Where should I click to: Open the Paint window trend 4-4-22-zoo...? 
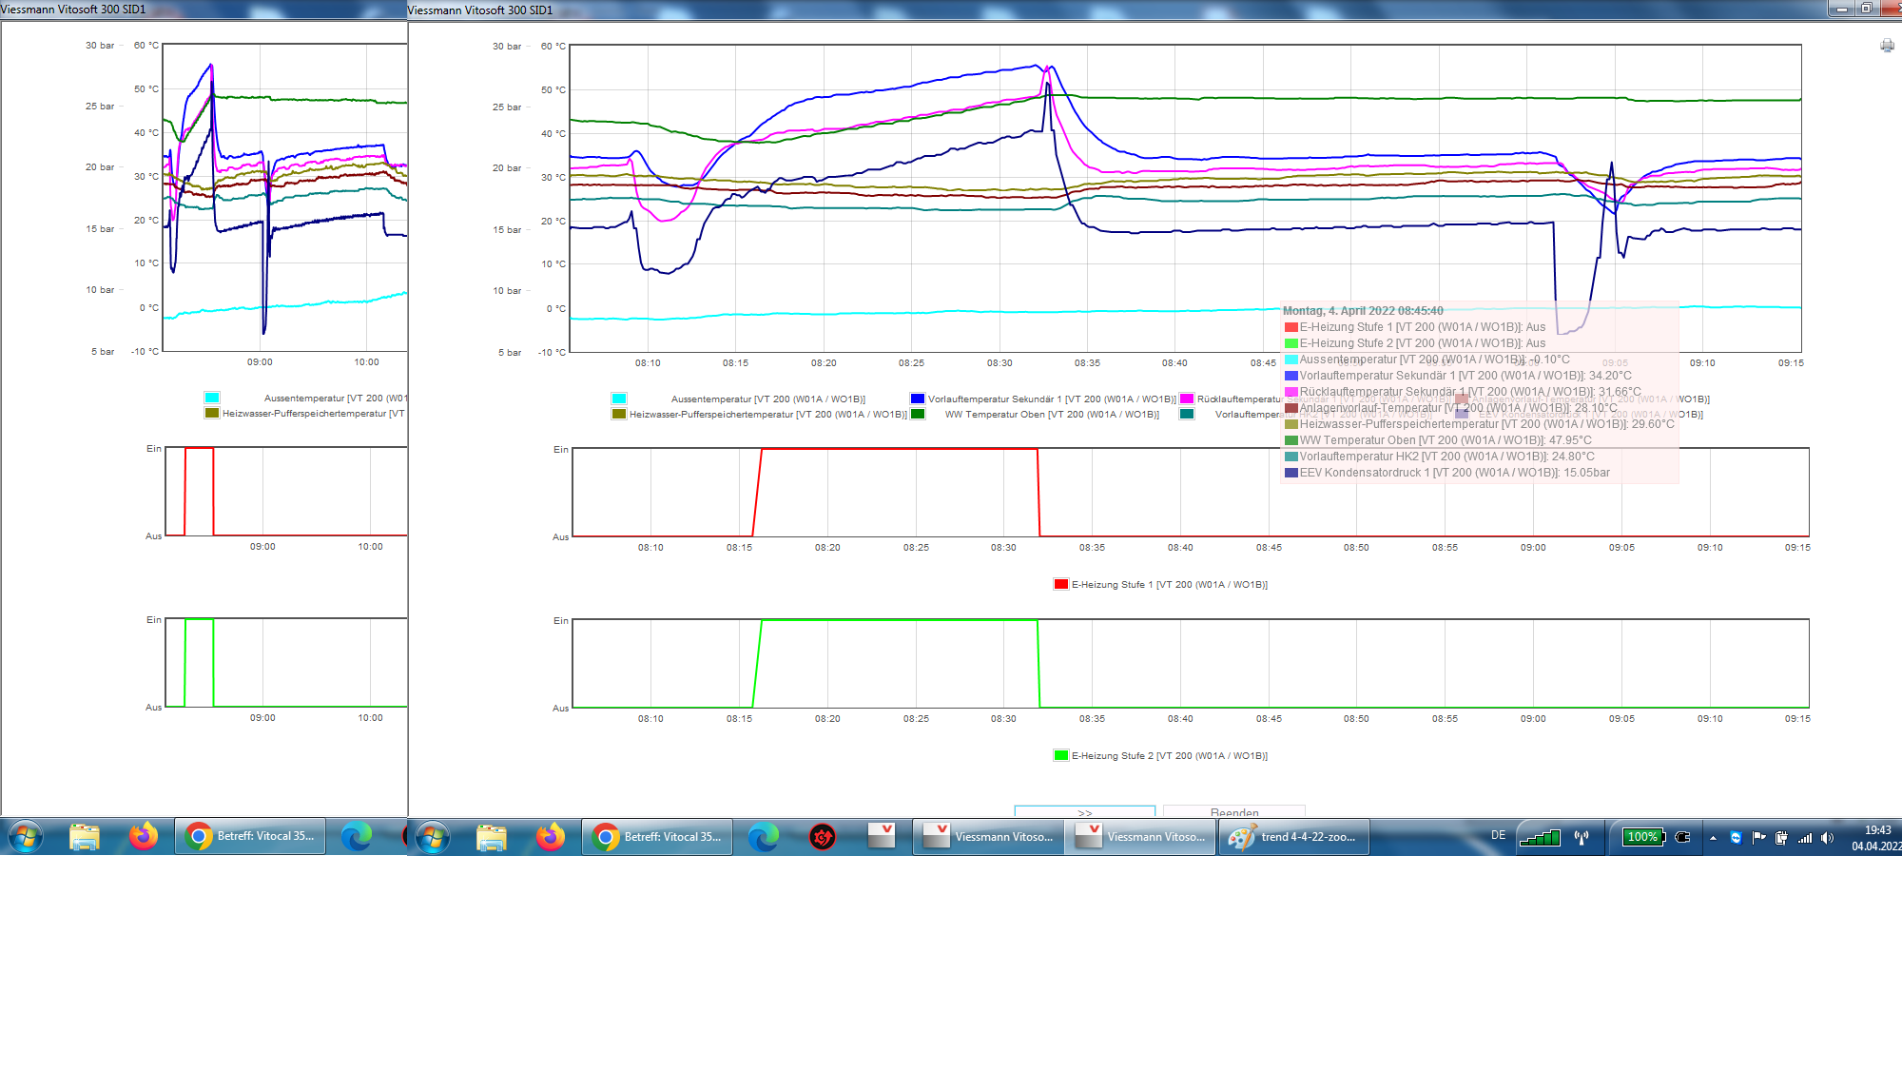tap(1293, 837)
